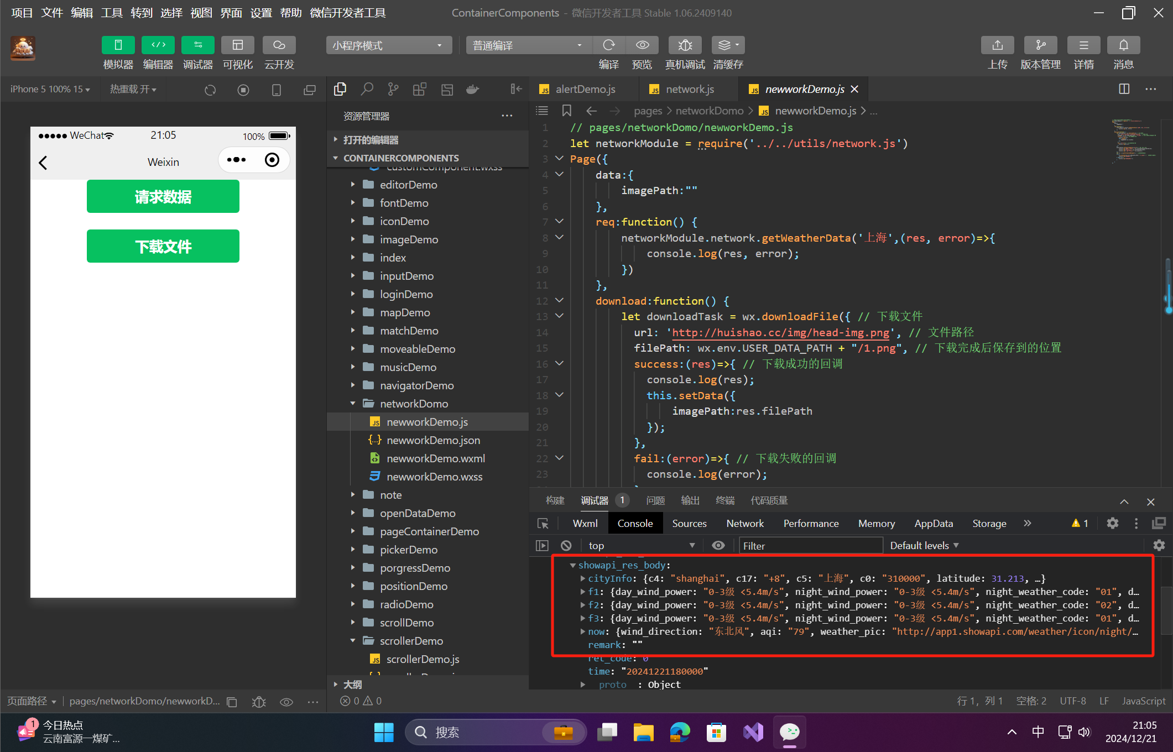Expand the editorDemo folder in tree
Screen dimensions: 1173x752
[408, 185]
